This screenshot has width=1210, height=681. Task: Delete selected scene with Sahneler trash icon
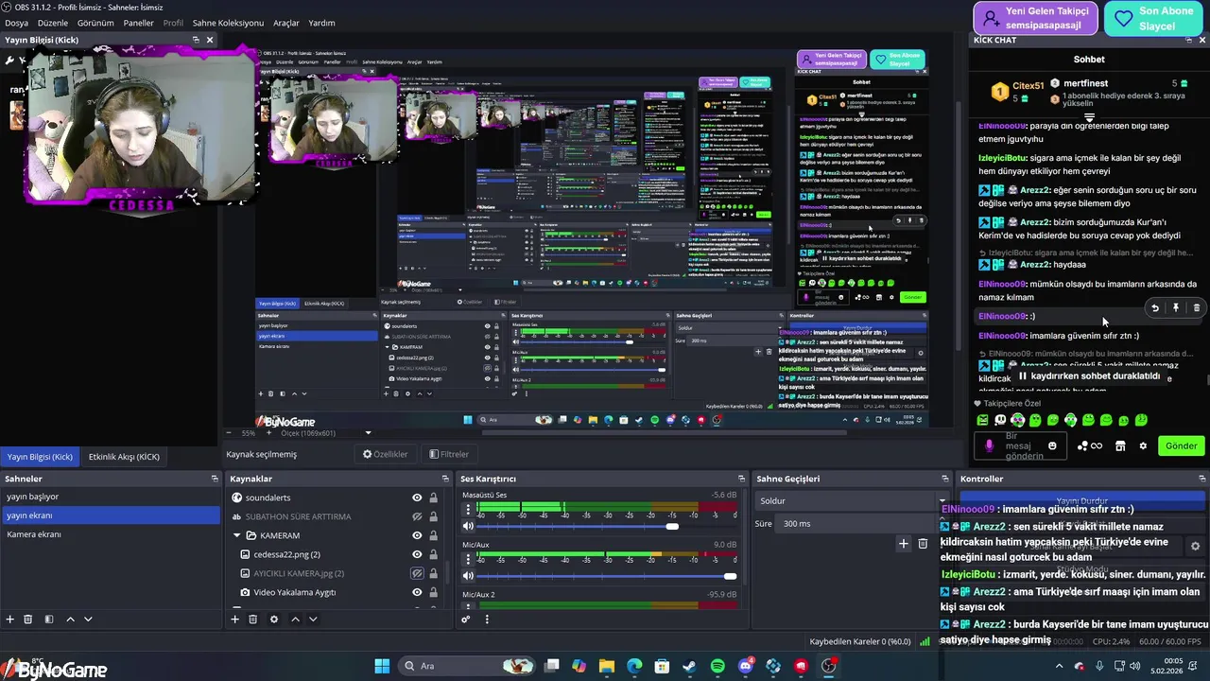click(28, 620)
